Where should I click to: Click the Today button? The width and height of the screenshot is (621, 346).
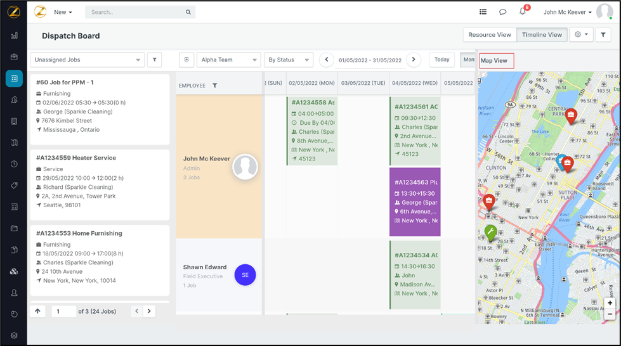(441, 60)
